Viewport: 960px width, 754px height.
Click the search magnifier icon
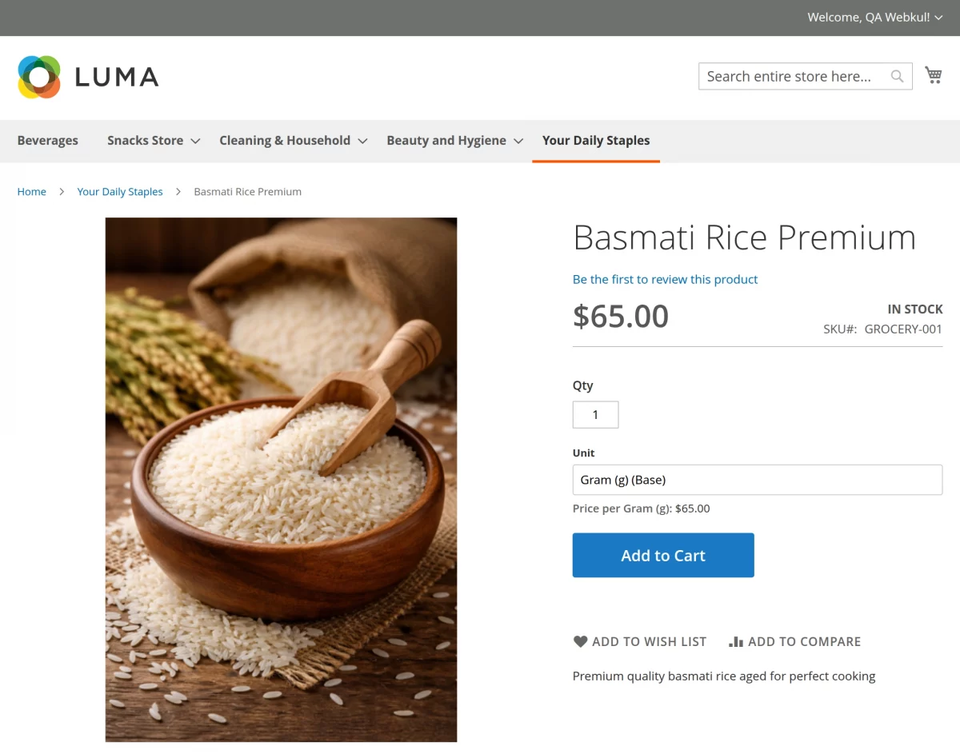pos(897,76)
